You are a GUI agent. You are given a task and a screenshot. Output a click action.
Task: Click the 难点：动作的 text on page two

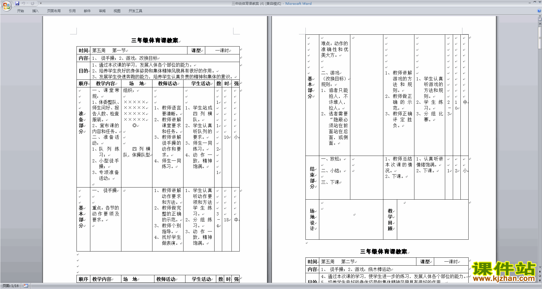tap(335, 43)
